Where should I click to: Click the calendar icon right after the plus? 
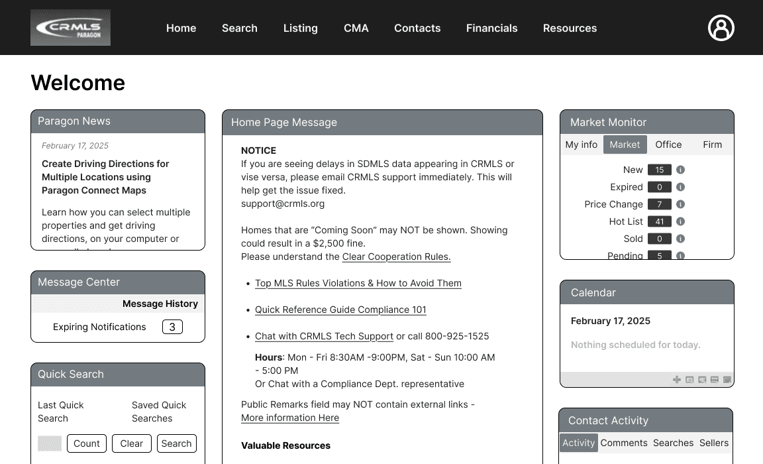689,380
